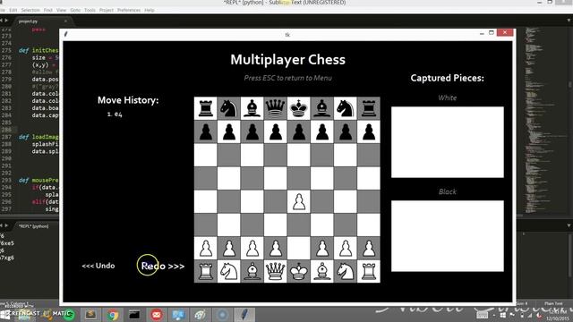The height and width of the screenshot is (322, 573).
Task: Open the tk feather taskbar icon
Action: pyautogui.click(x=244, y=314)
